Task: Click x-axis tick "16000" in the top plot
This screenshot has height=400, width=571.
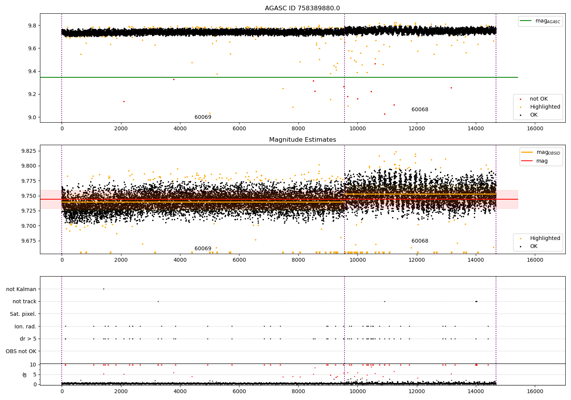Action: (535, 129)
